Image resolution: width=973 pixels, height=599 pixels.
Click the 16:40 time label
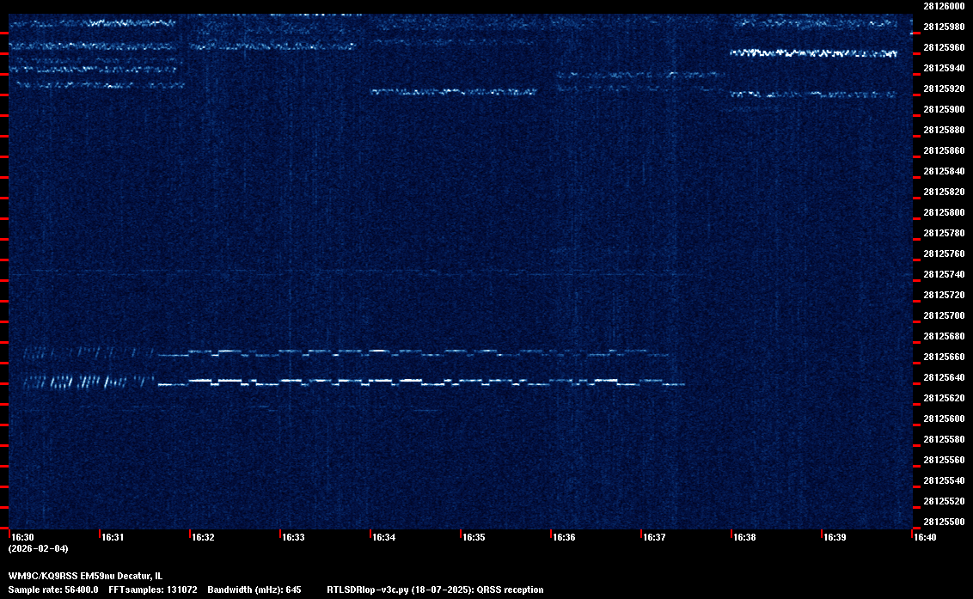pyautogui.click(x=925, y=537)
